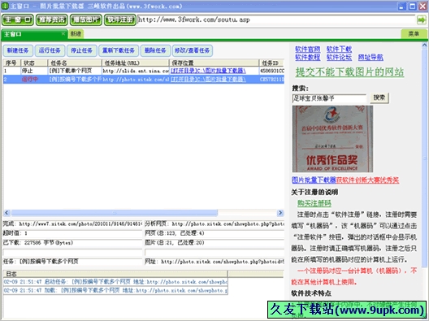This screenshot has width=429, height=321.
Task: Select the running task row numbered 2
Action: click(x=144, y=80)
